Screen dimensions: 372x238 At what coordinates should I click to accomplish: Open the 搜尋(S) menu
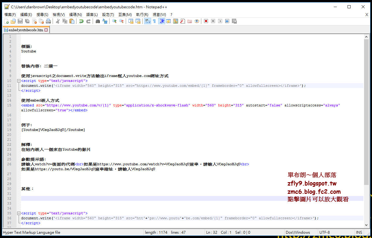point(42,14)
